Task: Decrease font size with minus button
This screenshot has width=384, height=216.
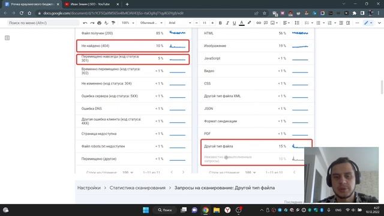Action: coord(196,23)
